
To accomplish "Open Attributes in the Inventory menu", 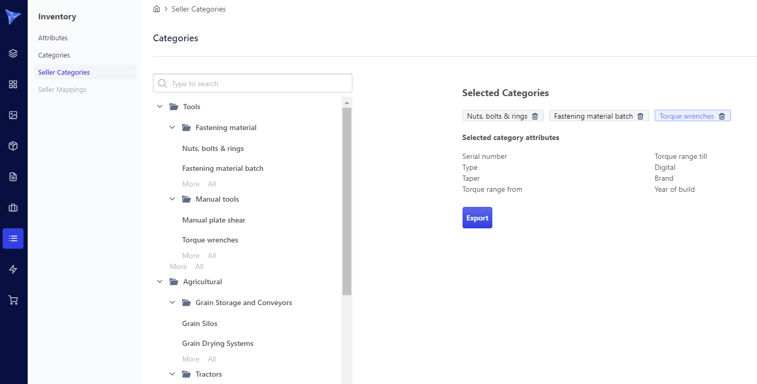I will click(53, 38).
